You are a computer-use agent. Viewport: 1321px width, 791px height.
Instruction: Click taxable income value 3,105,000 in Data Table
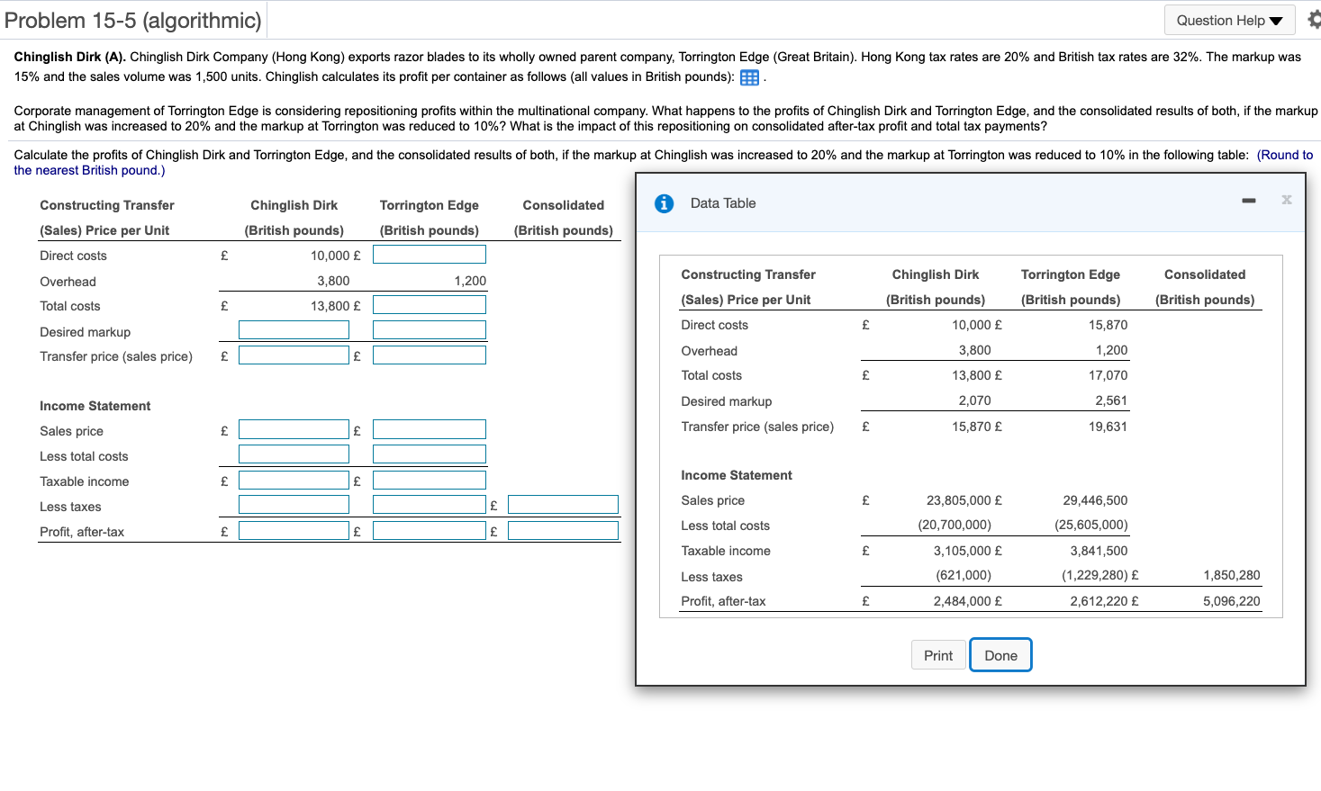(962, 551)
